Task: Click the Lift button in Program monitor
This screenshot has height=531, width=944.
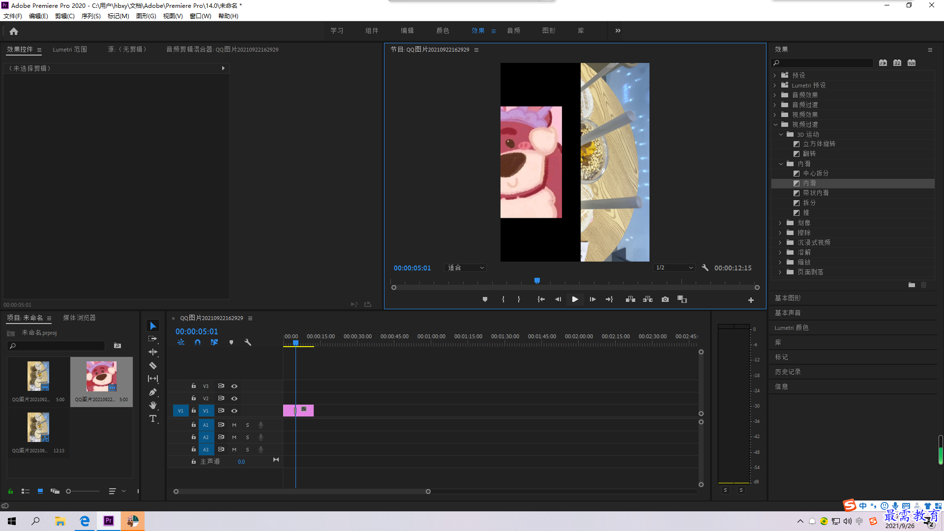Action: click(x=630, y=299)
